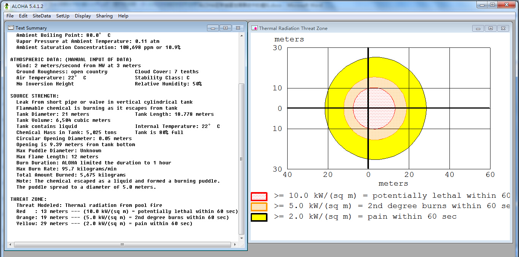Click the 'Red : 13 meters' threat zone line
The width and height of the screenshot is (519, 257).
(127, 211)
